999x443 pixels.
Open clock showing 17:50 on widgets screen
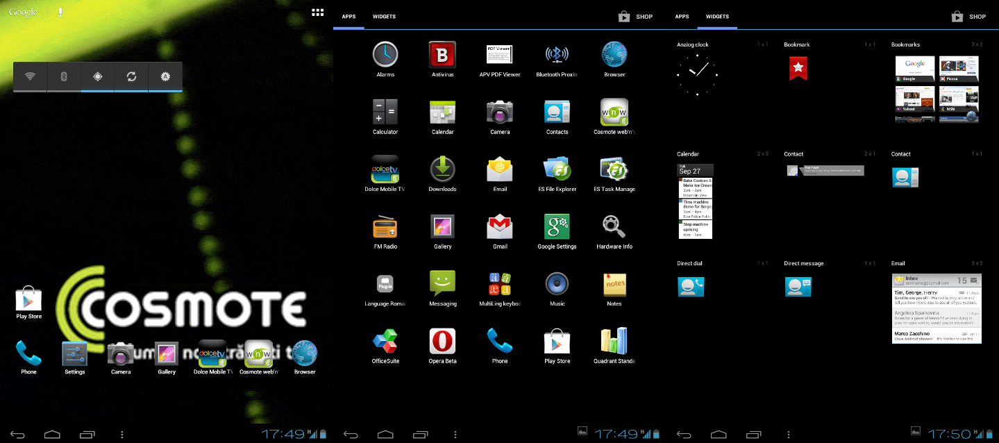tap(950, 435)
